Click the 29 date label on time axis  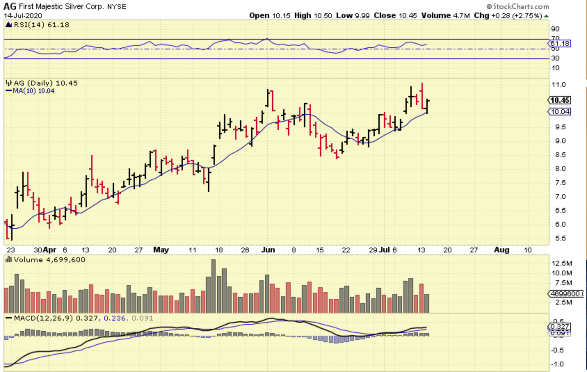(x=373, y=250)
